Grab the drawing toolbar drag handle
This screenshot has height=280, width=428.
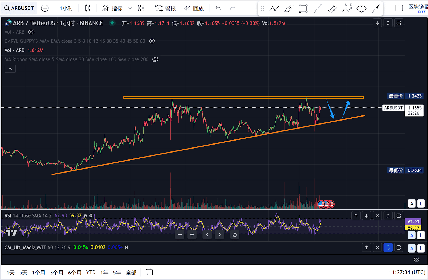[x=262, y=9]
